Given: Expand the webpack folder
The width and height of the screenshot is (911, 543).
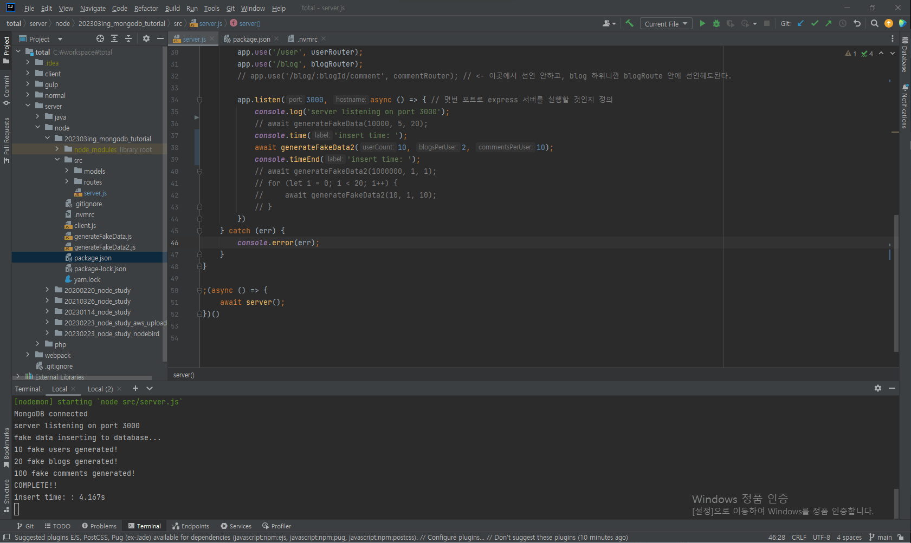Looking at the screenshot, I should [x=28, y=355].
